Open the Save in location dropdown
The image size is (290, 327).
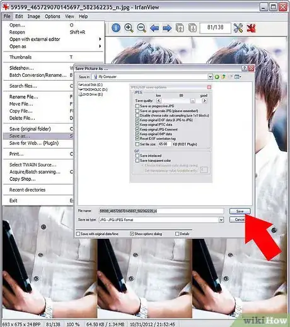pyautogui.click(x=210, y=77)
